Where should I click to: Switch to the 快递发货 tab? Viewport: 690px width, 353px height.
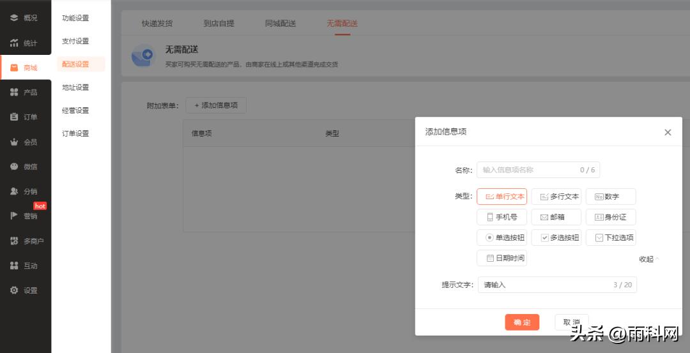click(157, 23)
